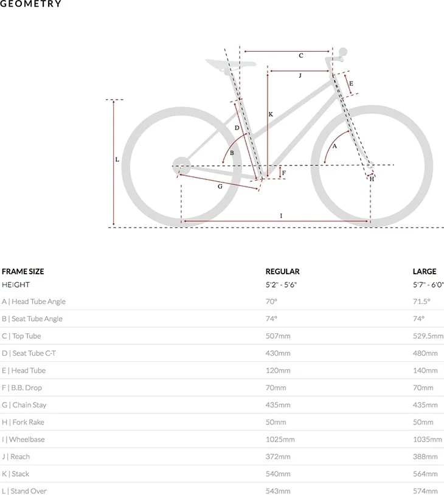Click the B.B. Drop row label
Viewport: 444px width, 495px height.
pyautogui.click(x=22, y=387)
